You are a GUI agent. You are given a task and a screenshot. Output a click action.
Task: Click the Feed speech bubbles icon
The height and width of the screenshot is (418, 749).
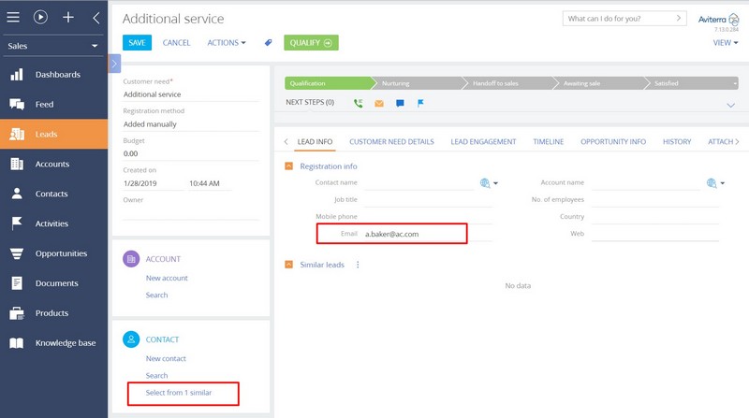(17, 104)
